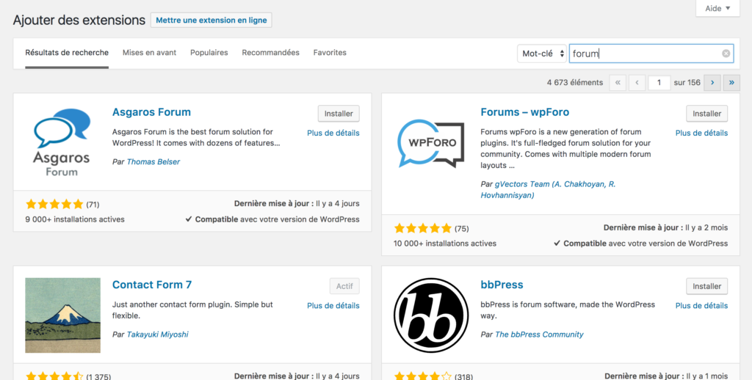Open Plus de détails for Asgaros Forum
Screen dimensions: 752x380
(333, 133)
